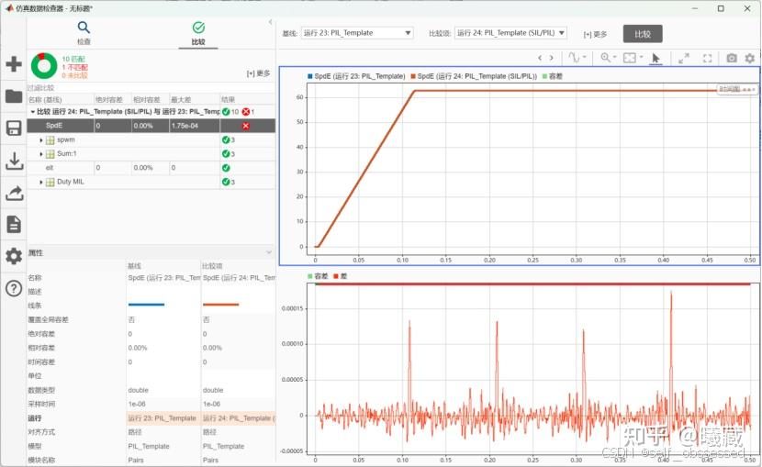Click the fullscreen corners icon
Viewport: 762px width, 467px height.
pyautogui.click(x=708, y=58)
